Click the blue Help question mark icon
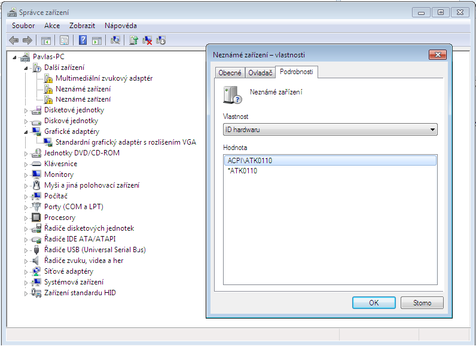The width and height of the screenshot is (476, 349). 83,40
